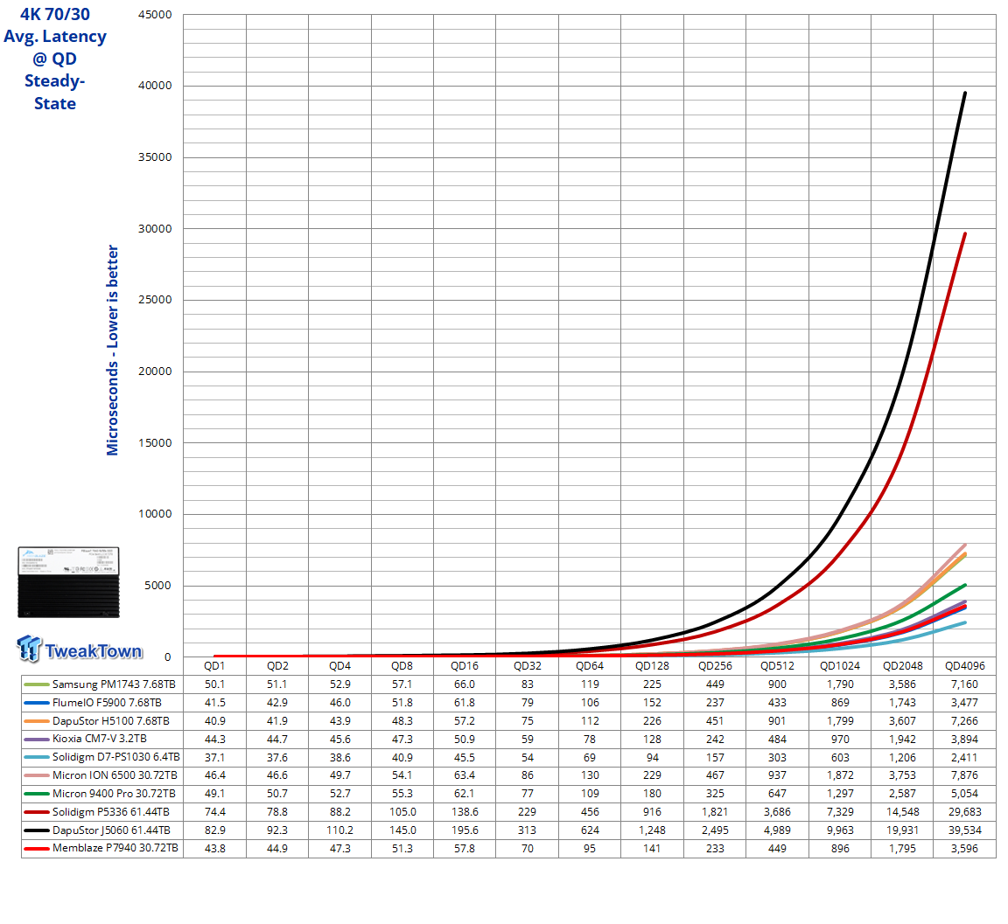Click the 20000 y-axis label
1008x924 pixels.
155,372
